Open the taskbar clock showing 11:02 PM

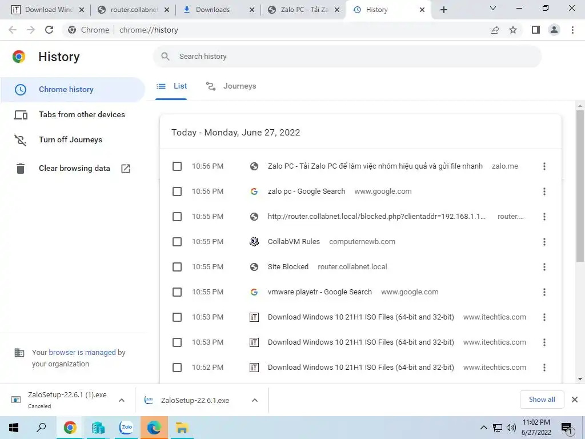pos(536,428)
